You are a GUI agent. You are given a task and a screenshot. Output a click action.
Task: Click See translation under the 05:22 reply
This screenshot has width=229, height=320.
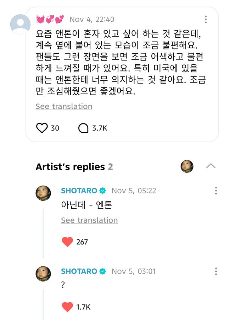89,220
